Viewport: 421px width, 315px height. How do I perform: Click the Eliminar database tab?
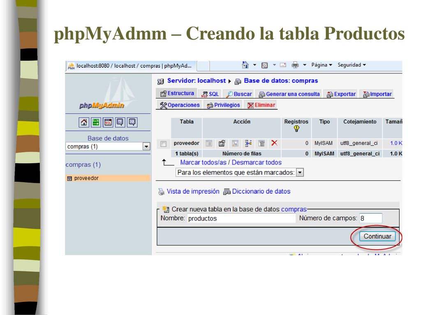261,105
